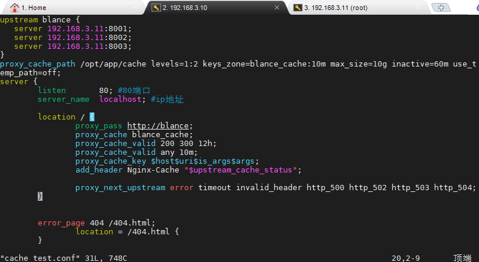Viewport: 479px width, 262px height.
Task: Click the 'error_page' directive
Action: [61, 223]
